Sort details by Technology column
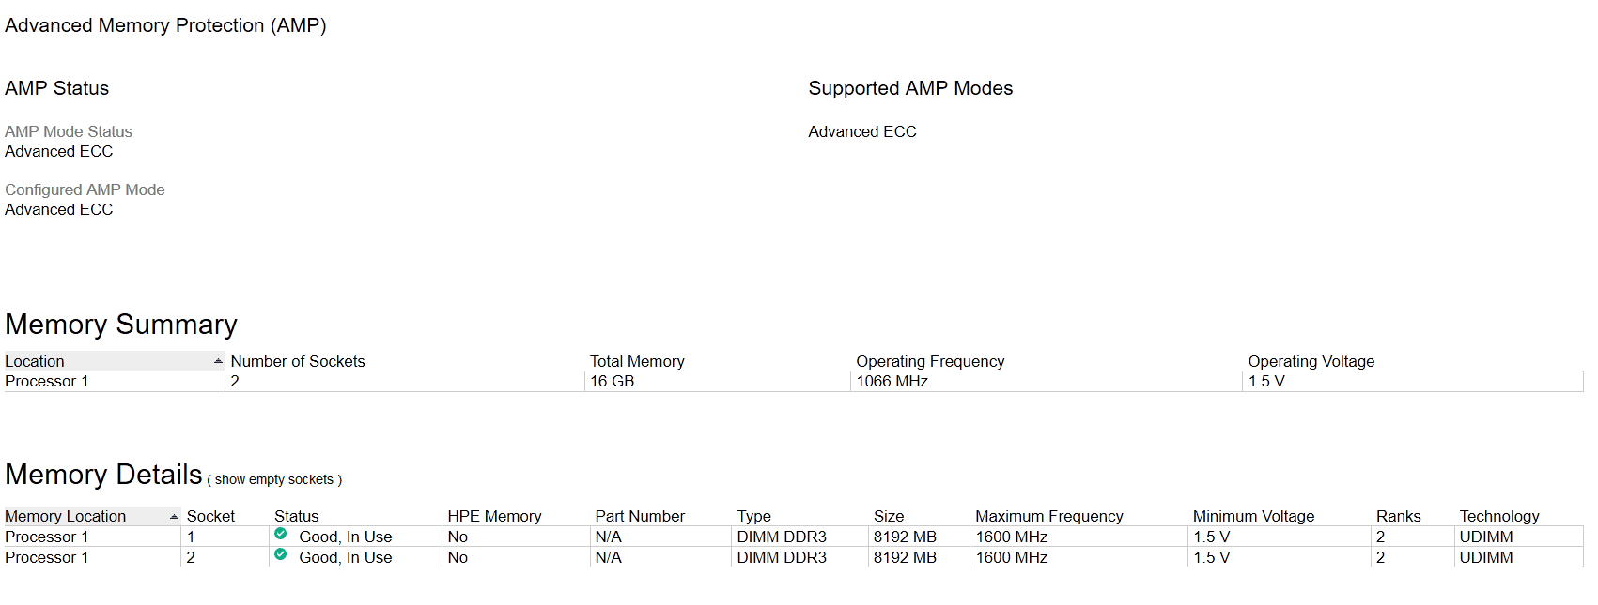Viewport: 1598px width, 605px height. (x=1498, y=516)
